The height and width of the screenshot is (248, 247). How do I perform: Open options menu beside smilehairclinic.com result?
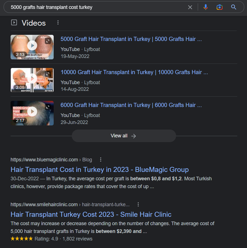tap(138, 205)
